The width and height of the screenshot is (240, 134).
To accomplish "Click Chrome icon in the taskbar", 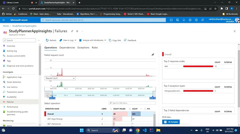I will click(x=138, y=130).
